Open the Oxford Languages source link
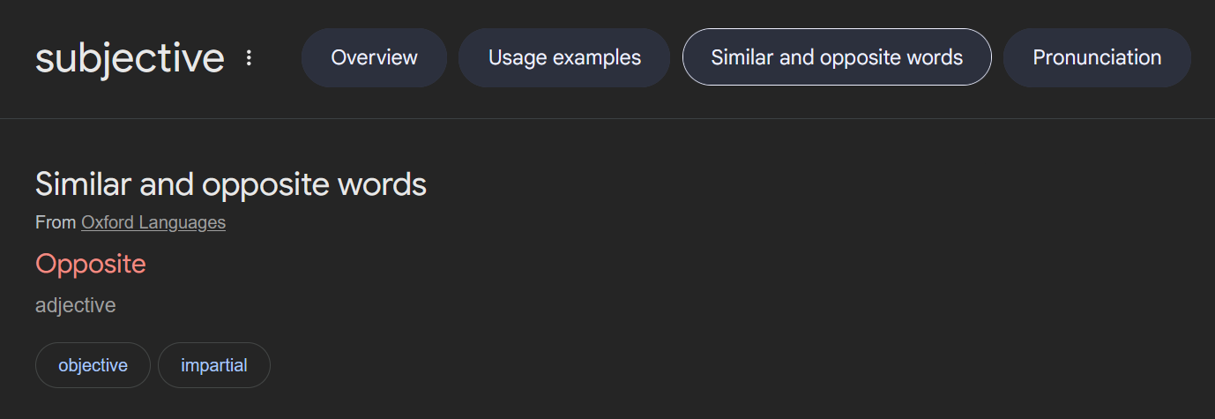The image size is (1215, 419). (x=153, y=222)
